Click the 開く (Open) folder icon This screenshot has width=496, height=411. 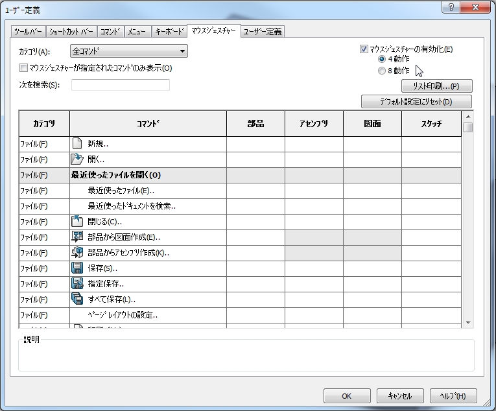click(x=78, y=159)
